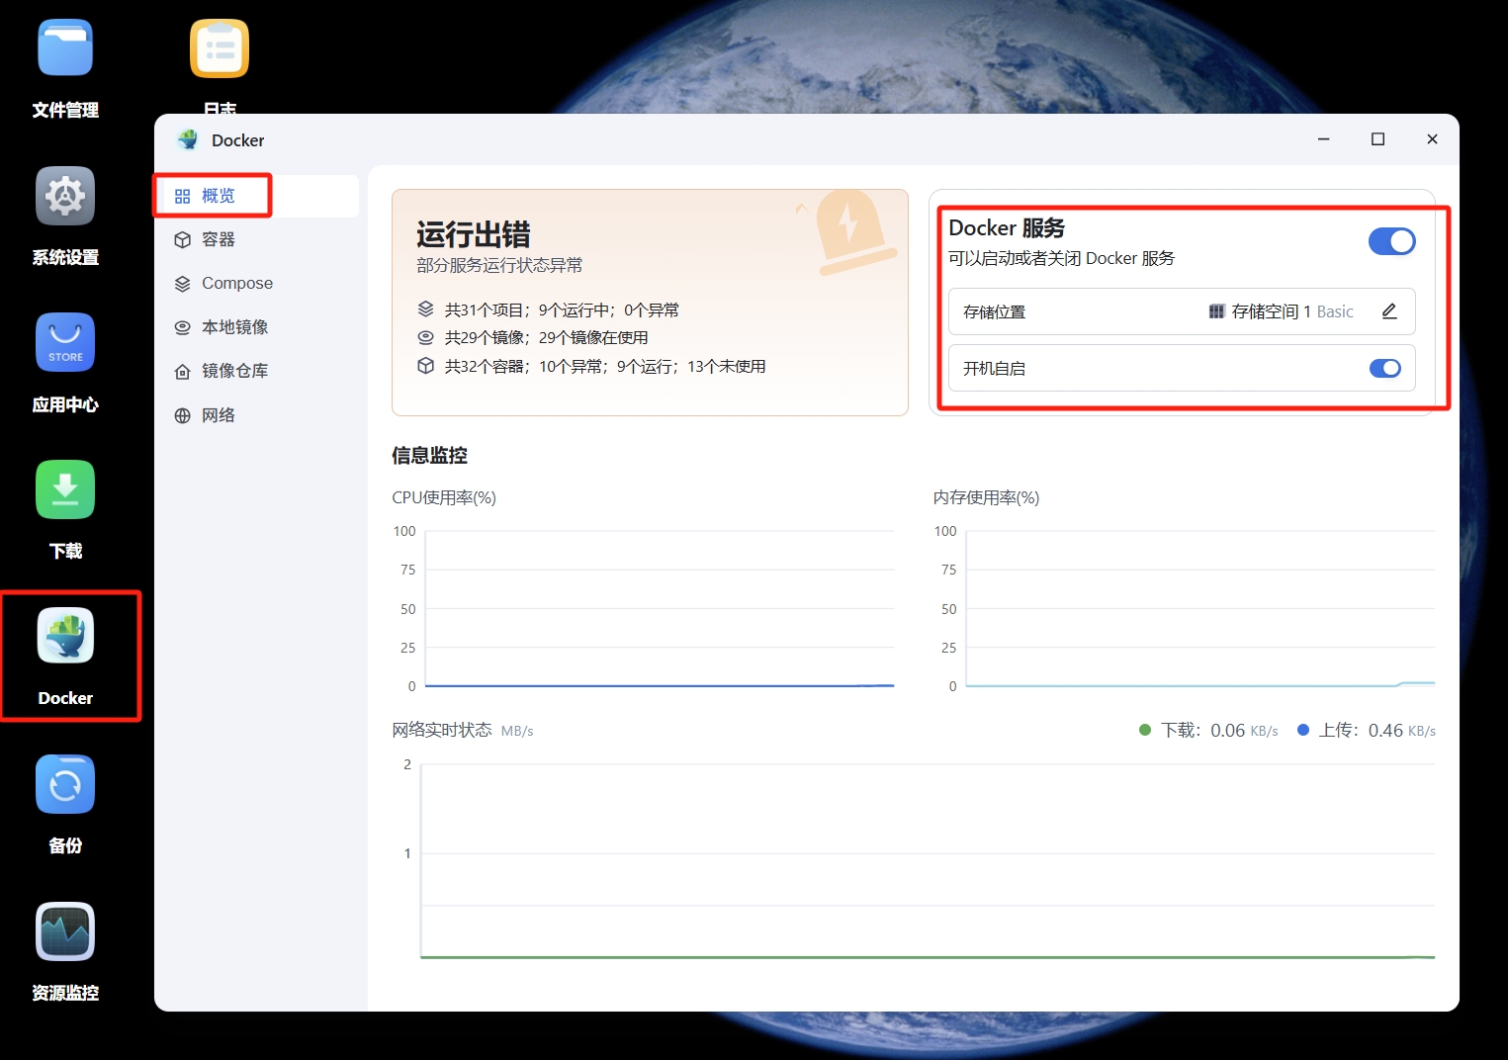The width and height of the screenshot is (1508, 1060).
Task: Click the 开机自启 label text
Action: click(x=994, y=368)
